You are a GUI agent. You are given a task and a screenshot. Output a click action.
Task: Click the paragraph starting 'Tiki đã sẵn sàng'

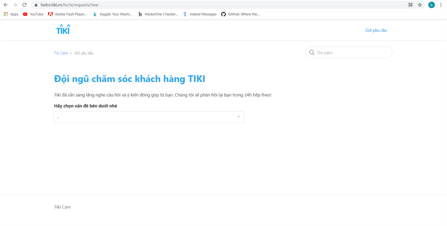click(x=163, y=95)
